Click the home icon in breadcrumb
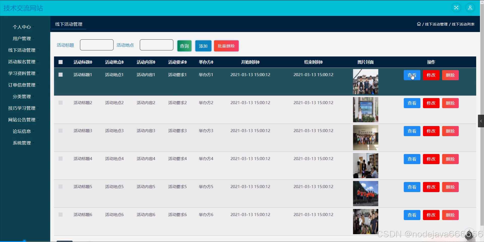Viewport: 484px width, 242px height. (x=419, y=24)
